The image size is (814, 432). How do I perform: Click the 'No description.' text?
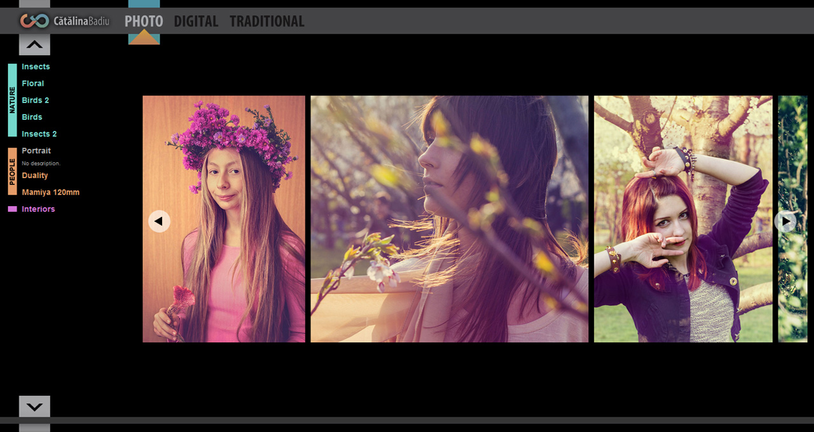pyautogui.click(x=41, y=164)
